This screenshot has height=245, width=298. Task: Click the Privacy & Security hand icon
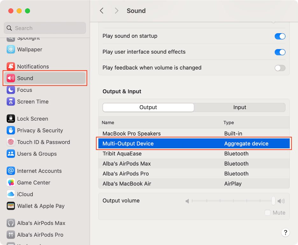pos(11,130)
